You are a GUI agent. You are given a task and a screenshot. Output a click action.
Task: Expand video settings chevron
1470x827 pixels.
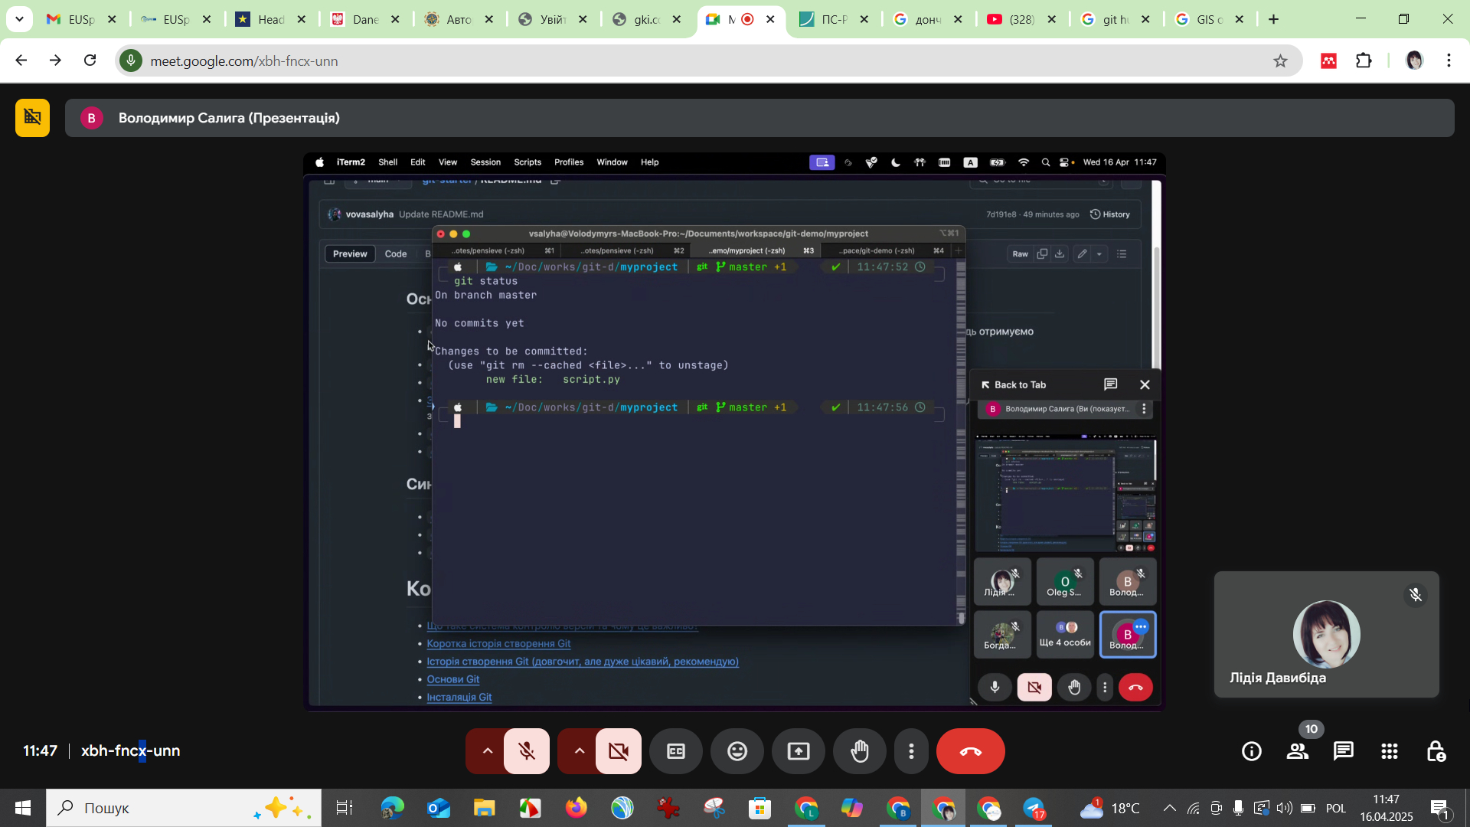(x=579, y=751)
